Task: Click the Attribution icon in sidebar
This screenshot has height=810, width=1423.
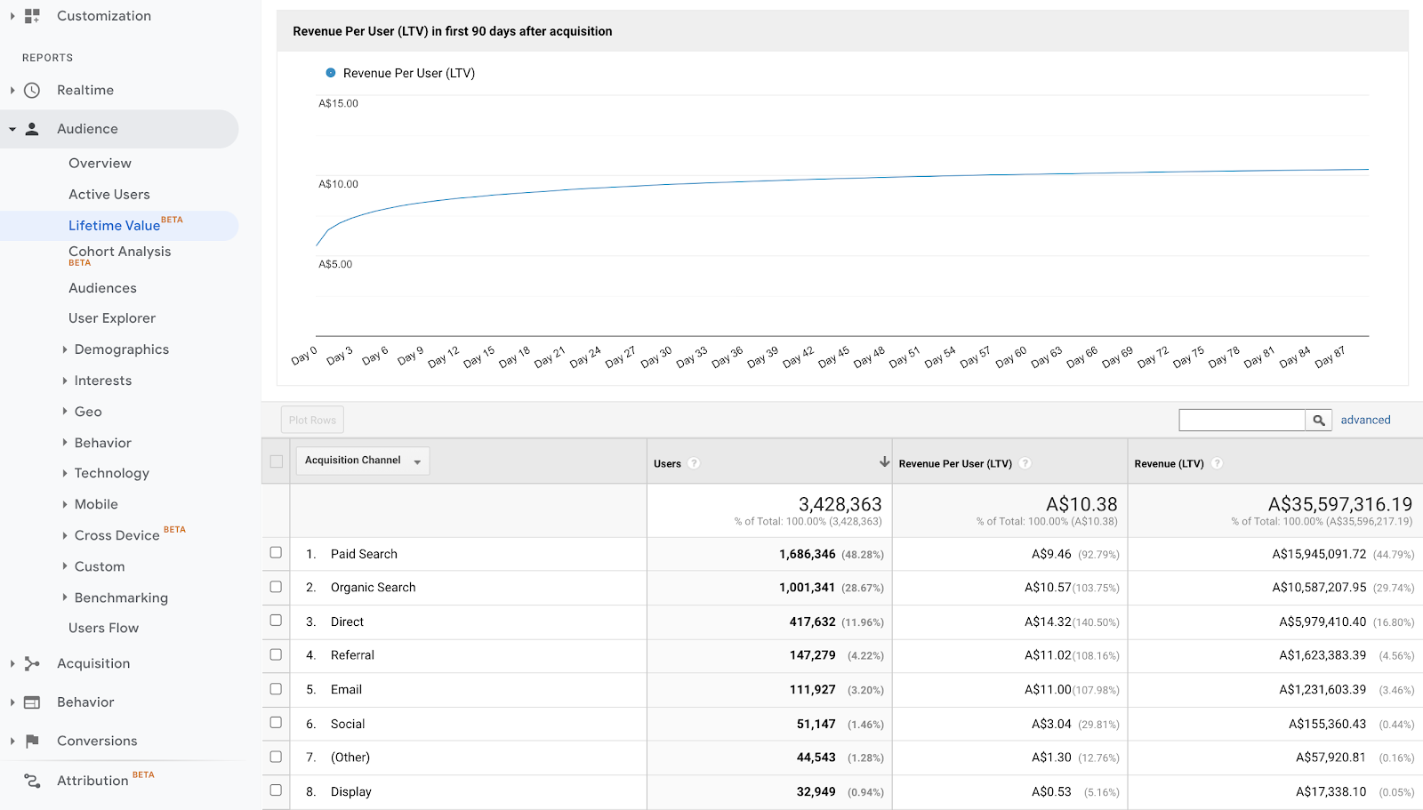Action: 32,781
